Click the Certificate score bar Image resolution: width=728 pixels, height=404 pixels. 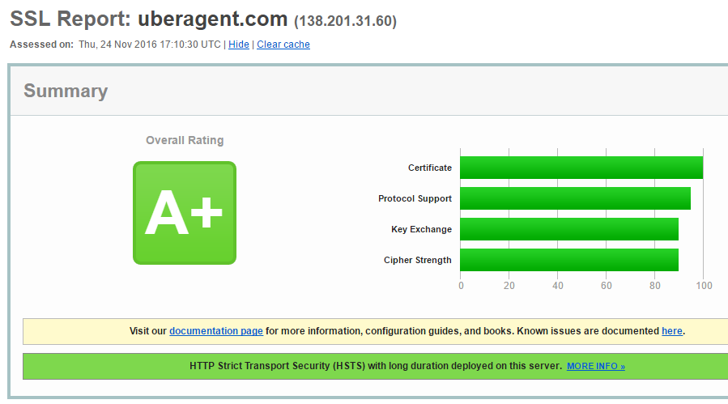click(x=581, y=168)
